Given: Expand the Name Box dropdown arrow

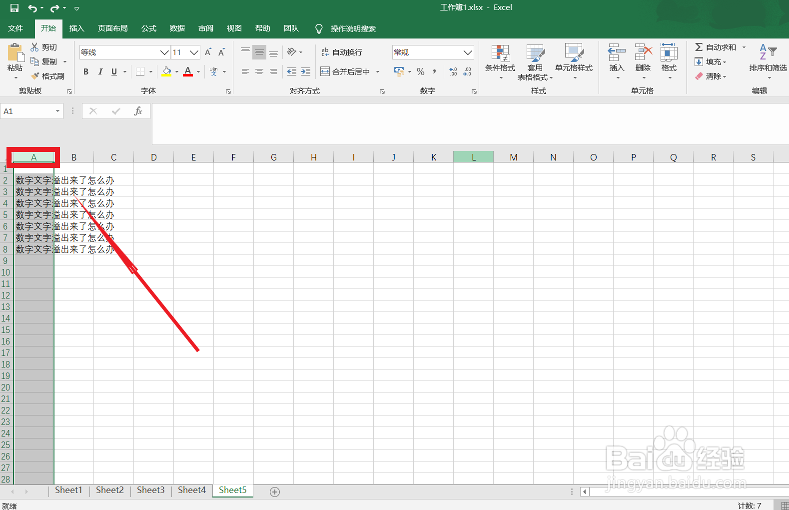Looking at the screenshot, I should point(57,111).
